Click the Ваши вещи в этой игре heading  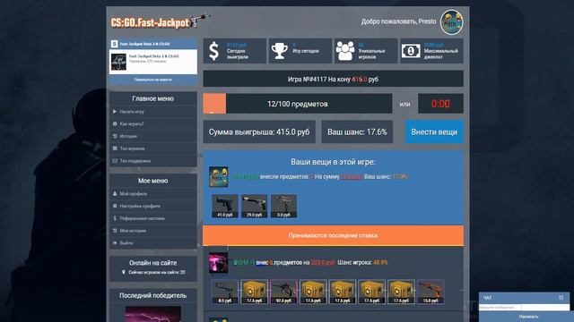333,162
